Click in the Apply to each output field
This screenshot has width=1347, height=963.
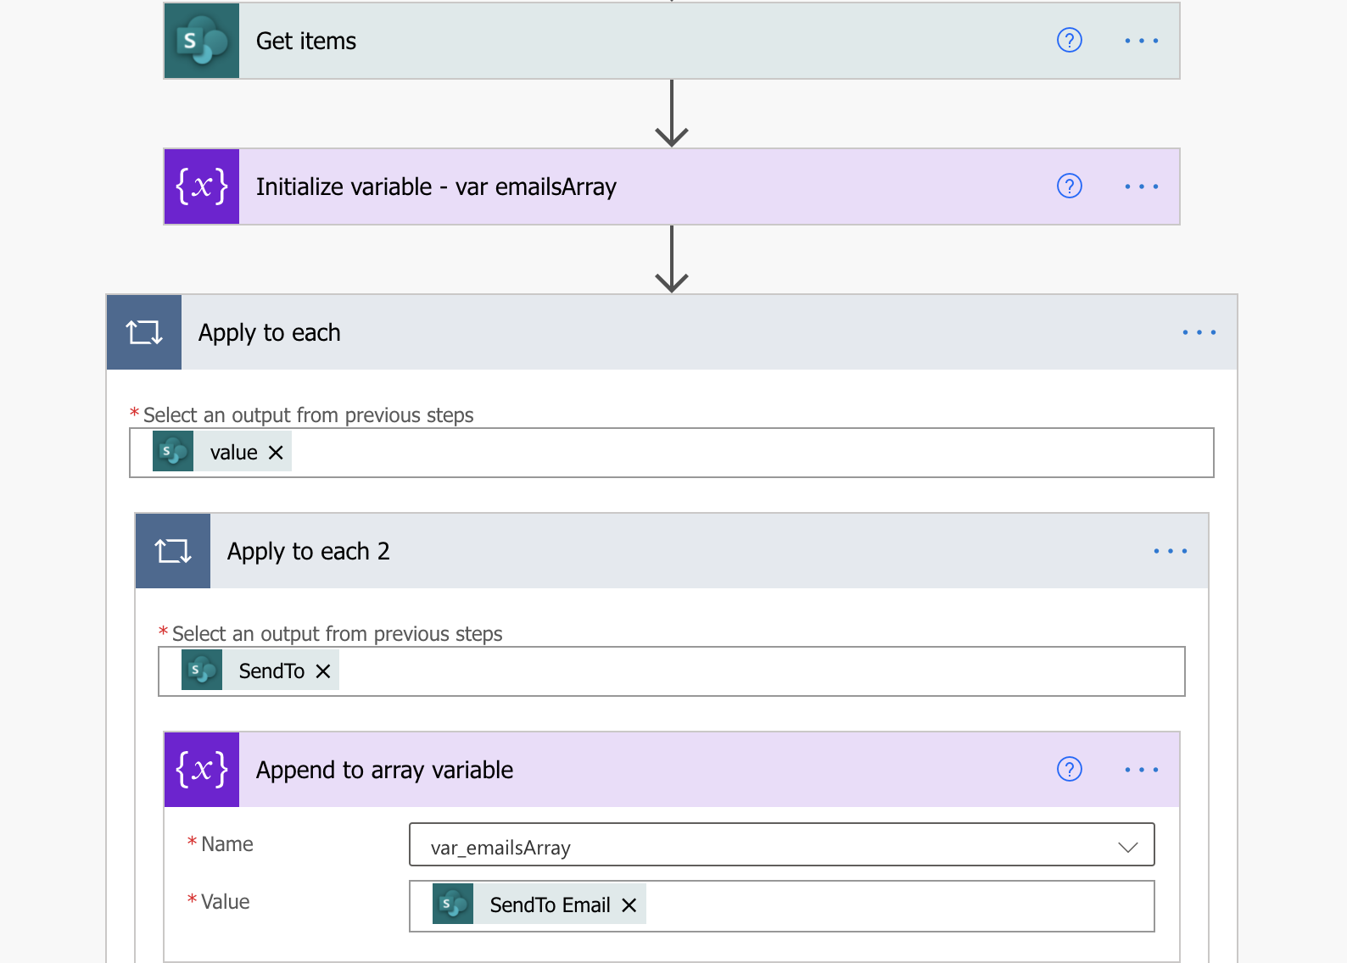coord(672,453)
